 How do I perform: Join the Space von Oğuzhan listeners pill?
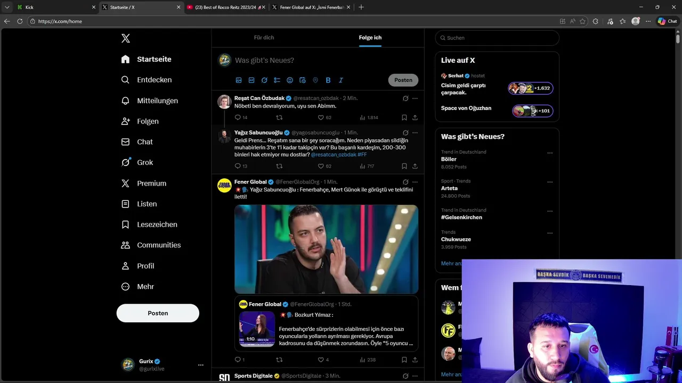click(532, 111)
